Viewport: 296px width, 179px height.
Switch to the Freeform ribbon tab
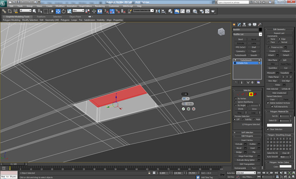(x=41, y=17)
